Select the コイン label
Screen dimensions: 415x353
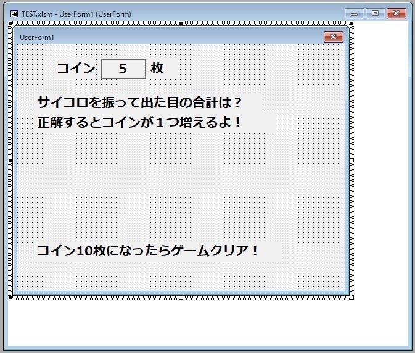[x=76, y=69]
